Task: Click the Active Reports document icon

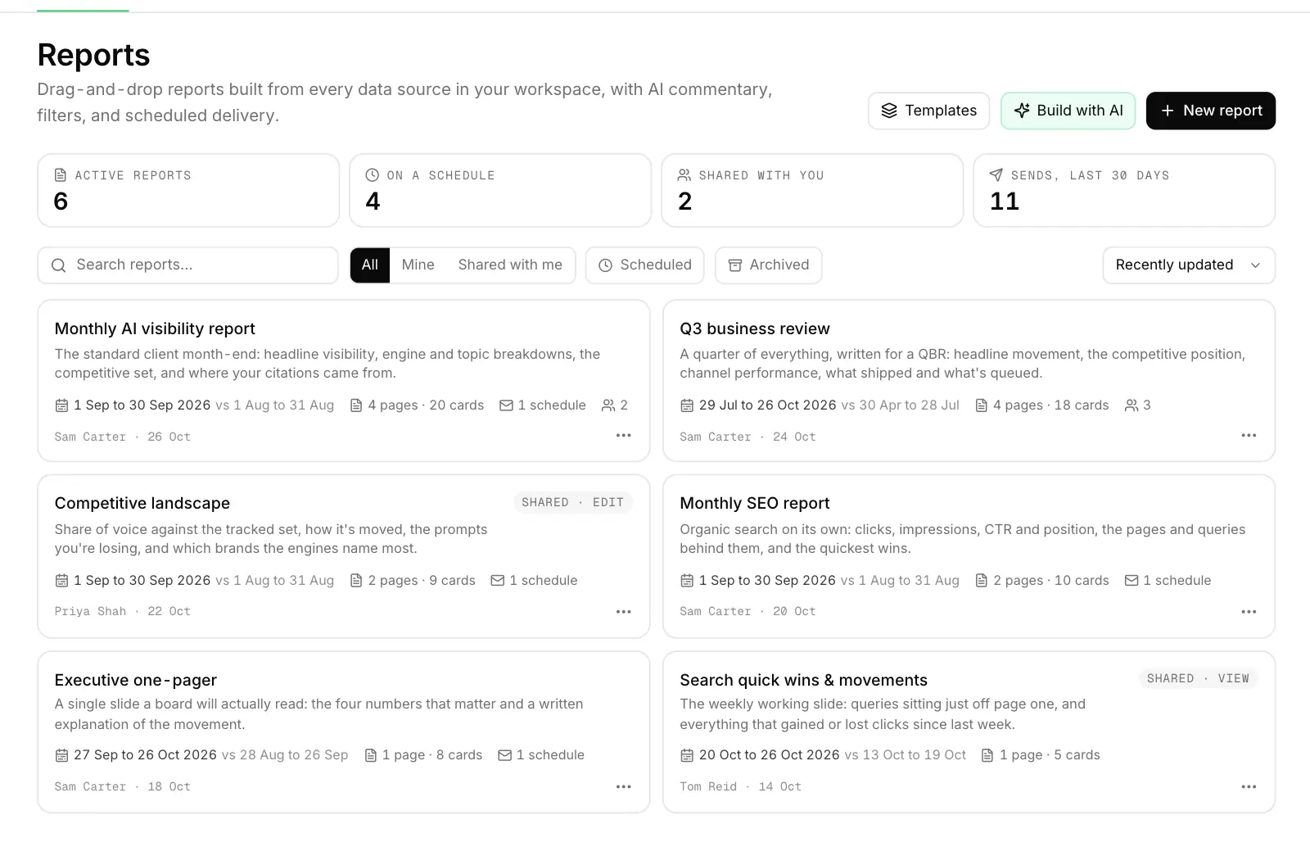Action: pyautogui.click(x=60, y=175)
